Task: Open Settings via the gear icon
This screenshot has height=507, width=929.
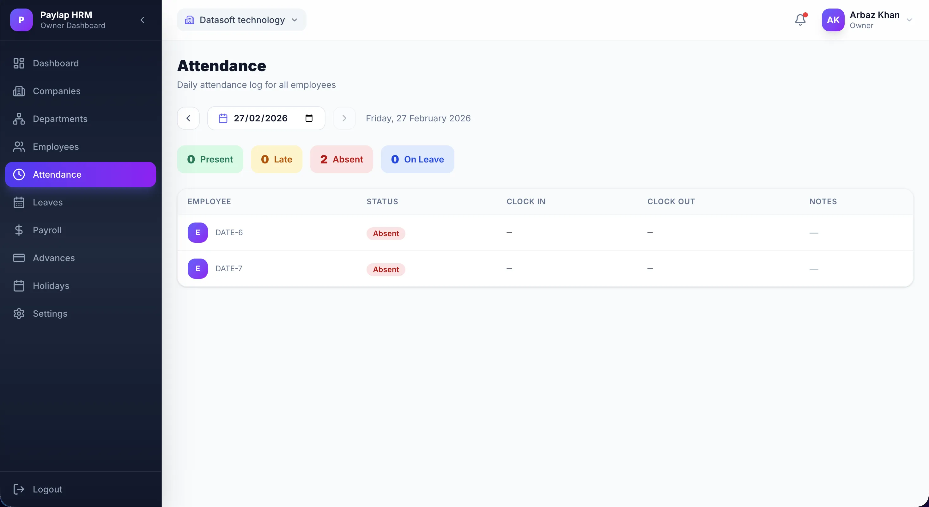Action: 19,313
